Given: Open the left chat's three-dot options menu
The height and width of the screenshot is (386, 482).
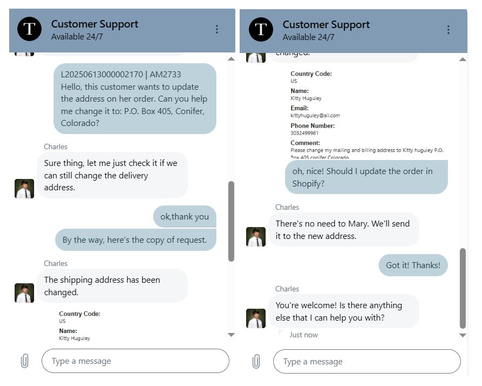Looking at the screenshot, I should click(x=217, y=29).
